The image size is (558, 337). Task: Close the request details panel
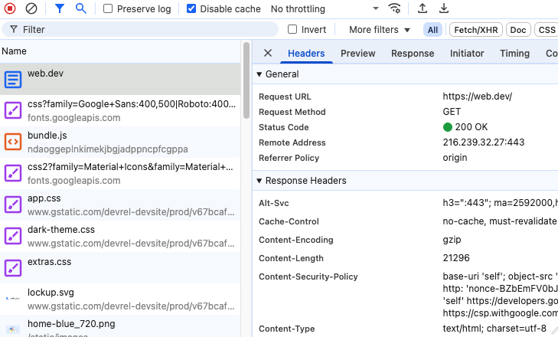click(268, 53)
